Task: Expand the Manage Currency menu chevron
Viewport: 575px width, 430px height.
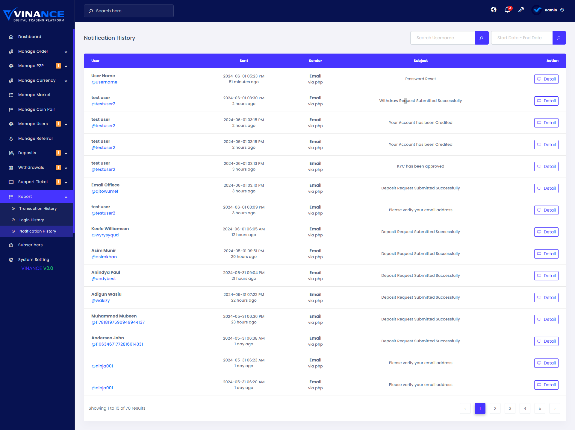Action: tap(66, 81)
